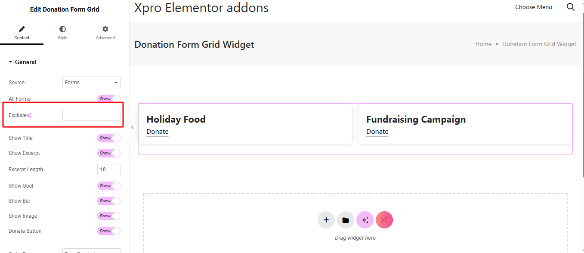The image size is (584, 253).
Task: Click the Exclude input field
Action: click(x=91, y=115)
